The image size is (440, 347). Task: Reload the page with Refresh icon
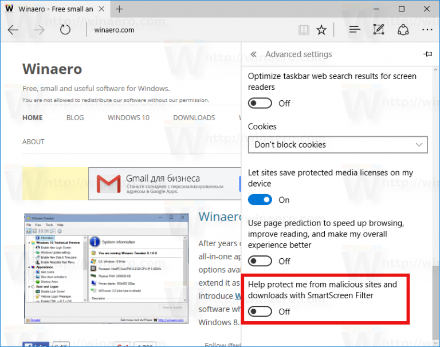tap(65, 30)
